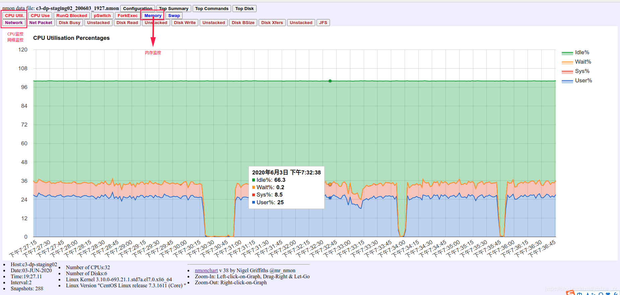Show the RunQ Blocked graph

pos(72,16)
